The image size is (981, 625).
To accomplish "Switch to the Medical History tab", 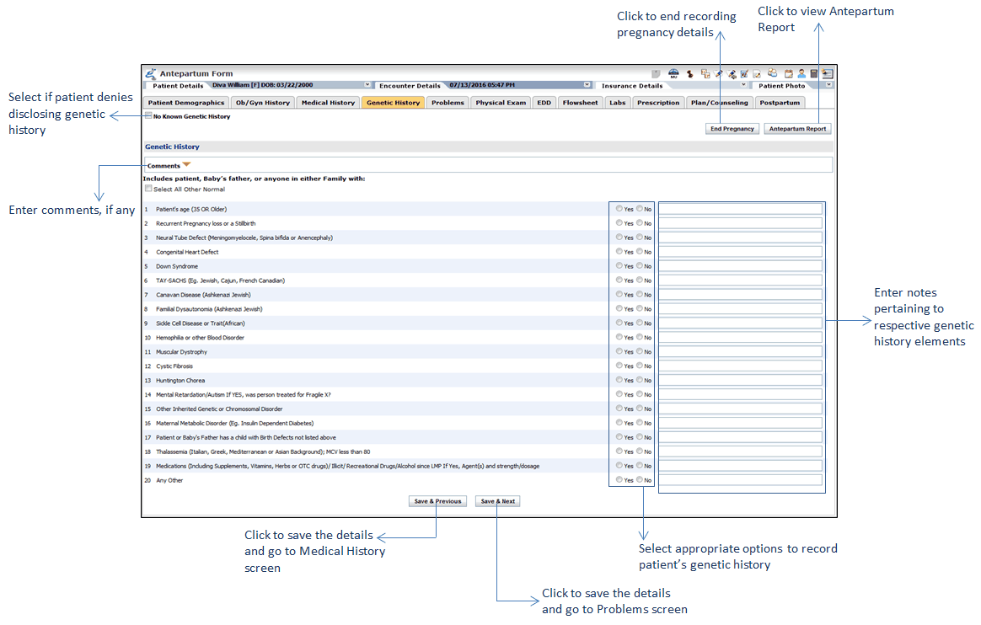I will [328, 103].
